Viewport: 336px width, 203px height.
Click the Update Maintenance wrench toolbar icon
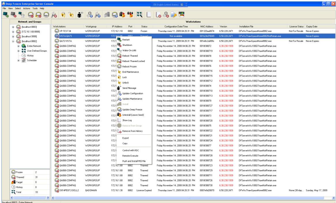97,14
